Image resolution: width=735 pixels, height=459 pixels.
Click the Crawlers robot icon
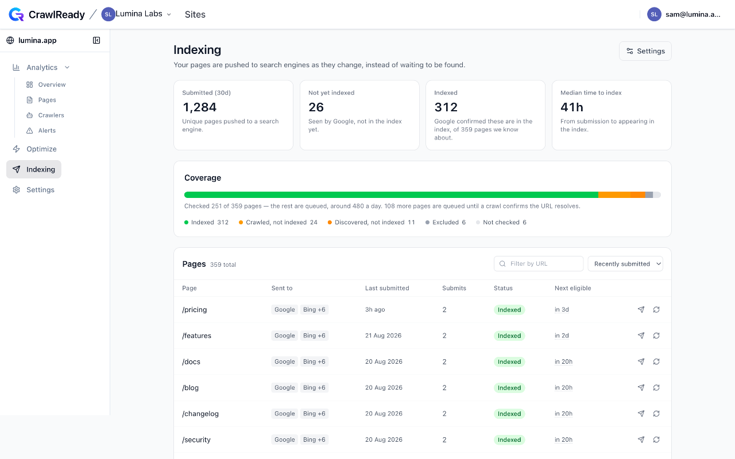pos(30,115)
